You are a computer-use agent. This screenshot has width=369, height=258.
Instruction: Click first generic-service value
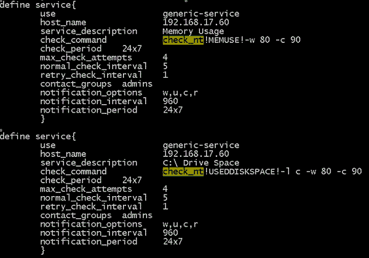click(x=201, y=14)
